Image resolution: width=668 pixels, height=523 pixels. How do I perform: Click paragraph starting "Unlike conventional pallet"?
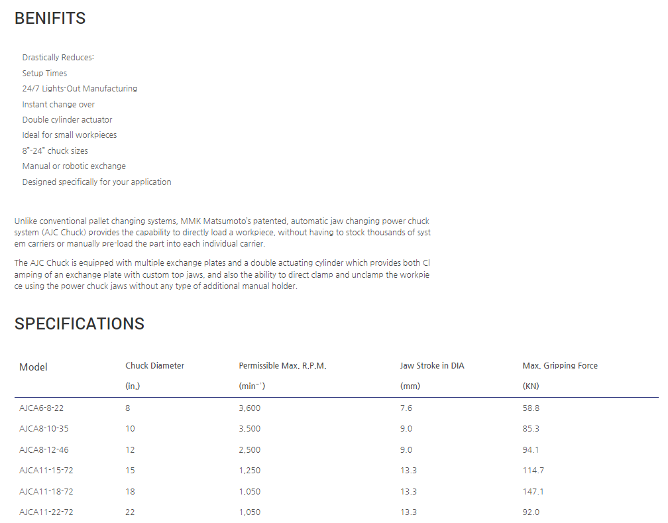pyautogui.click(x=223, y=232)
